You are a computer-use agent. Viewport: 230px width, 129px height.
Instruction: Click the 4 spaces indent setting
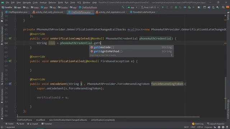(208, 127)
